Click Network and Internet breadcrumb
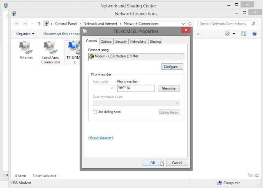This screenshot has width=263, height=188. [x=100, y=24]
